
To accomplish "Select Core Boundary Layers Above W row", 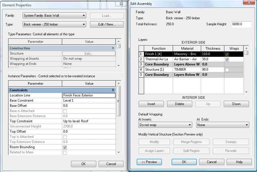I will [191, 64].
